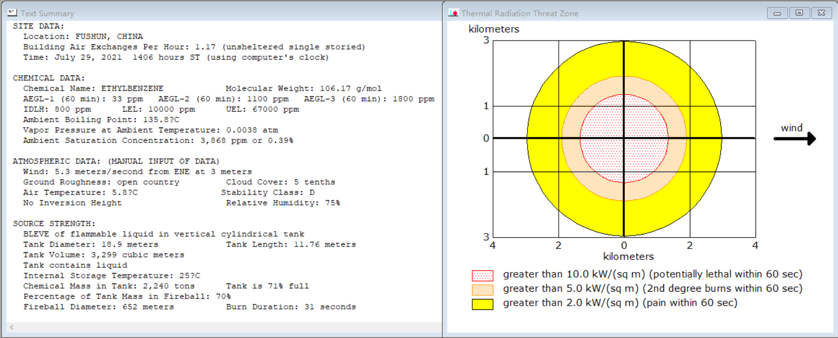Click the 'wind' label beside the plot

[x=791, y=128]
